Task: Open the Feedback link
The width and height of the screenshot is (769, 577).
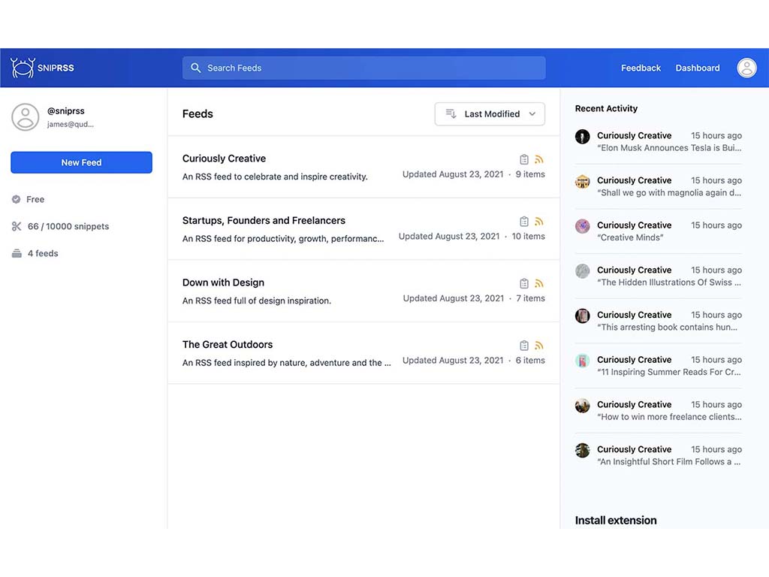Action: pyautogui.click(x=641, y=68)
